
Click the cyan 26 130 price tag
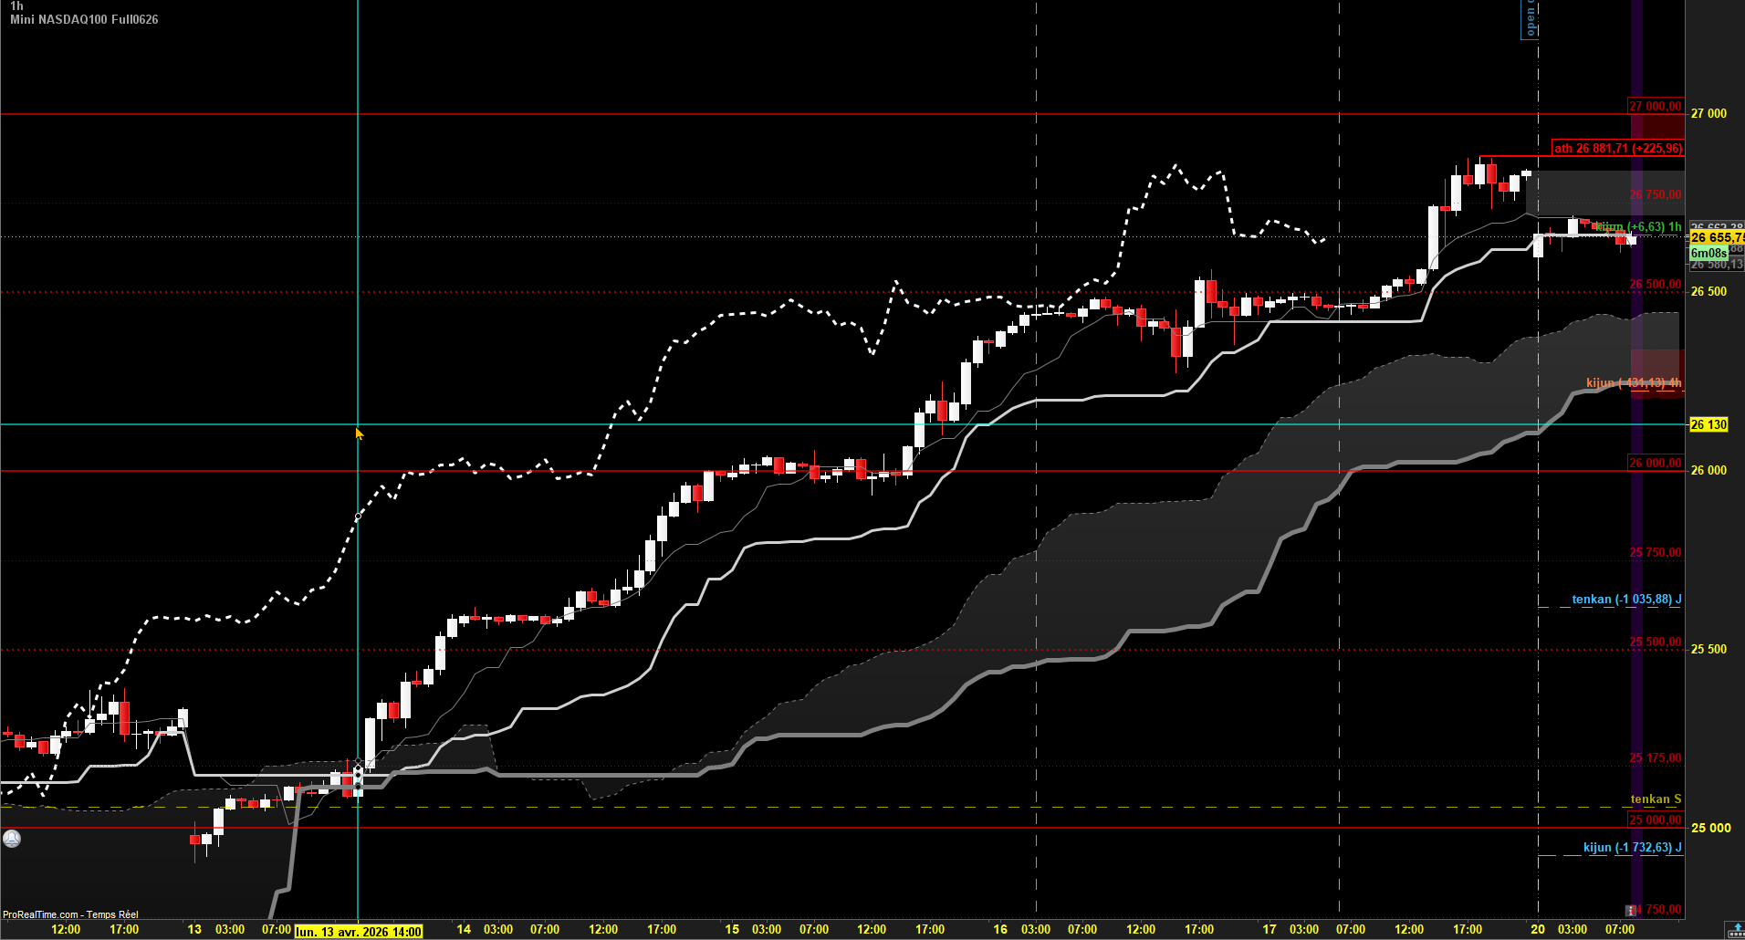tap(1708, 424)
